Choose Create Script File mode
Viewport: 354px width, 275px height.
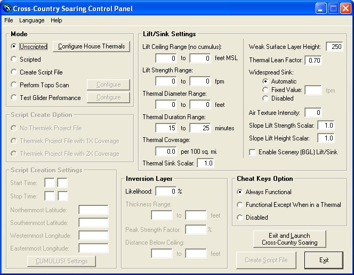[37, 72]
